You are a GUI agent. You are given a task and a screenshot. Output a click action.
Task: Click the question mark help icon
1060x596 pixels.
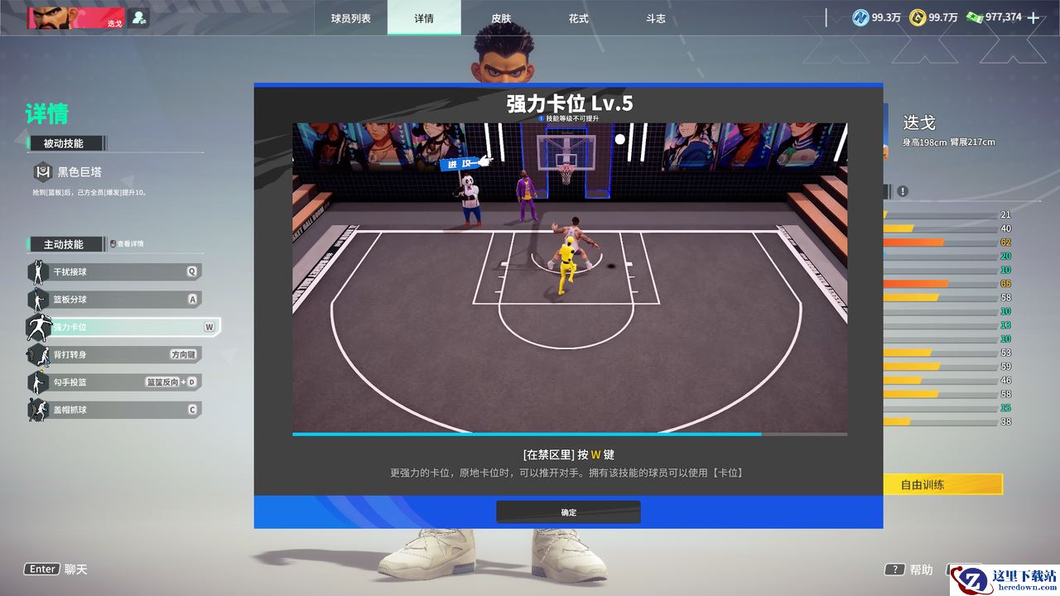click(x=894, y=570)
